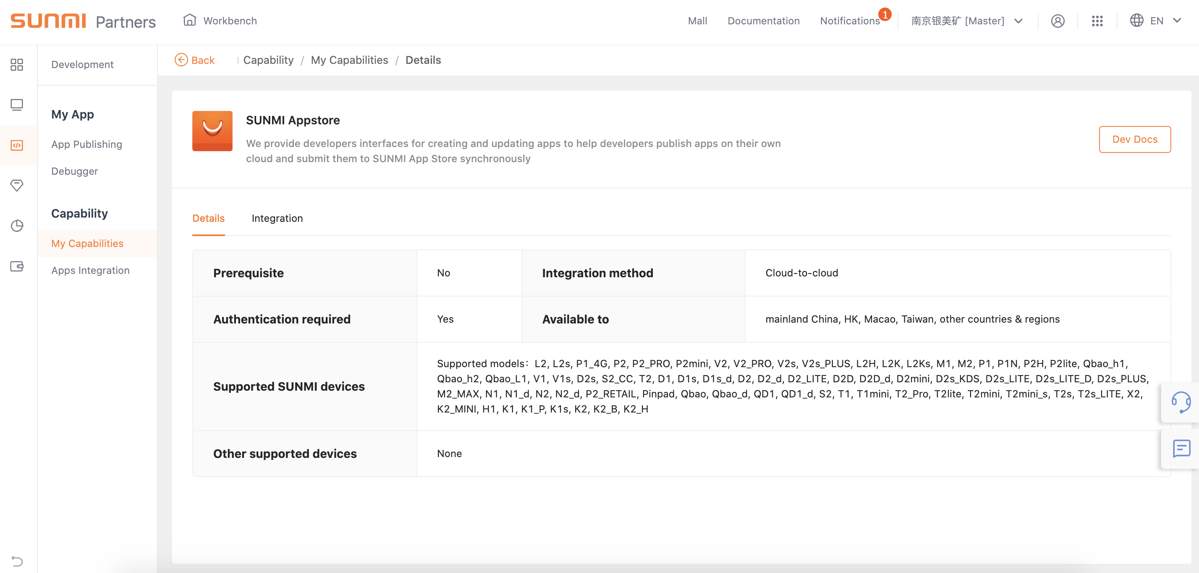Open the monitor device icon in sidebar
Screen dimensions: 1199x573
click(17, 105)
